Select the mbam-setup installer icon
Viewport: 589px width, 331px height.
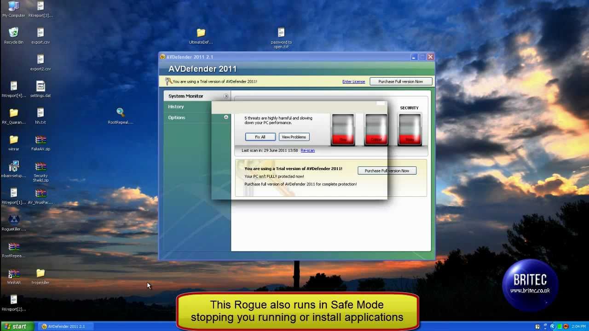coord(14,169)
